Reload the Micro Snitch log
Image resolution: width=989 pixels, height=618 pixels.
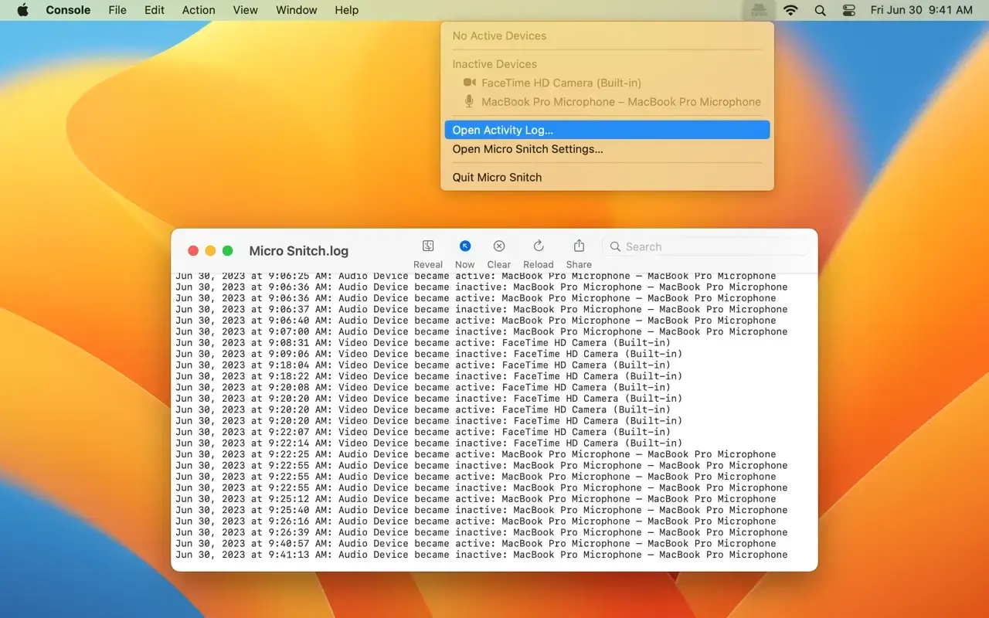click(539, 246)
